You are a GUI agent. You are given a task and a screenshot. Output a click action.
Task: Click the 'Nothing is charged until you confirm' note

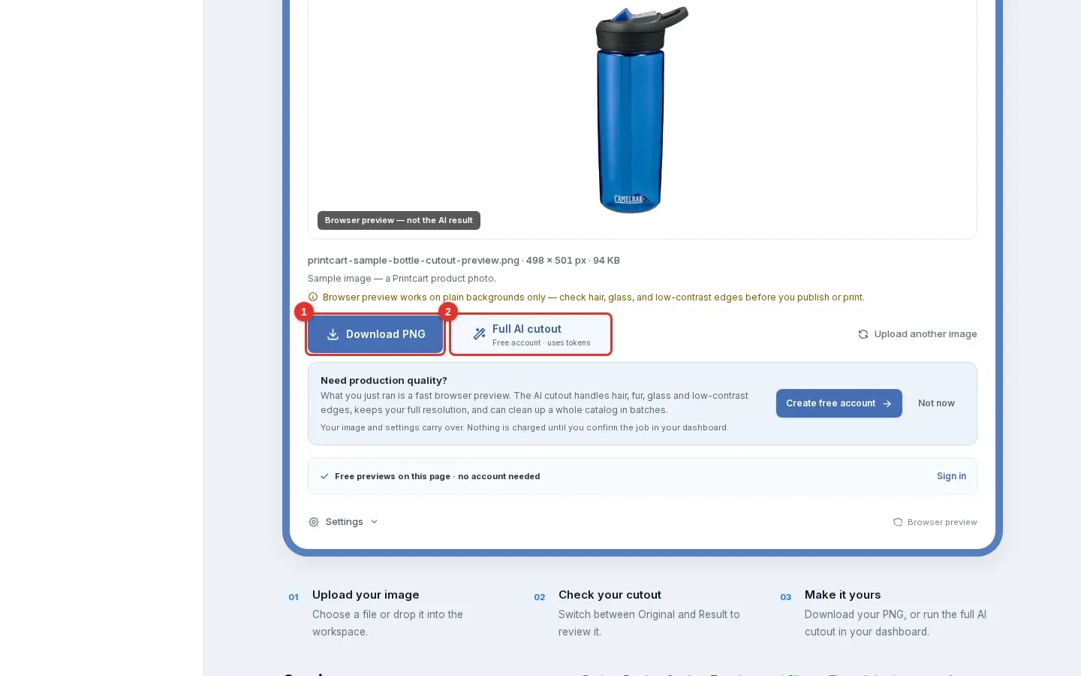pos(598,427)
